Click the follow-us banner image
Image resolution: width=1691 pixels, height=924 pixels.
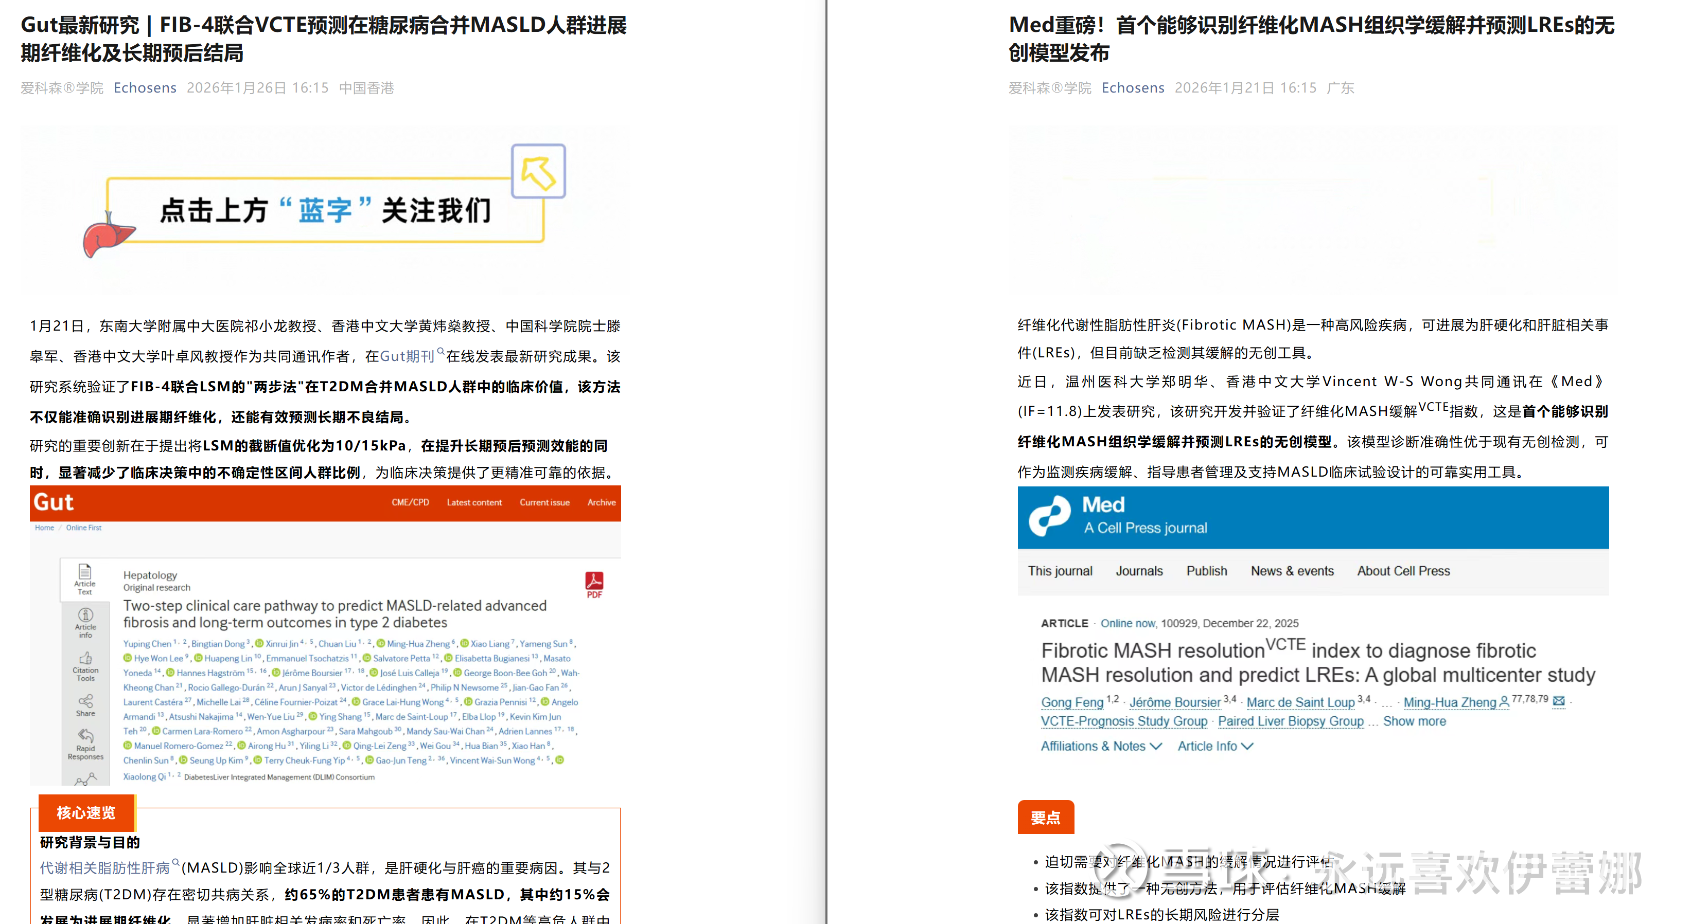tap(325, 210)
